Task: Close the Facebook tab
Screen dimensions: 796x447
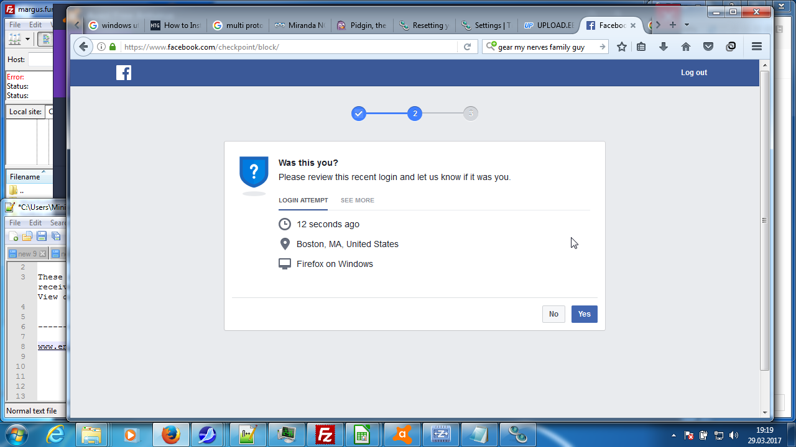Action: [633, 25]
